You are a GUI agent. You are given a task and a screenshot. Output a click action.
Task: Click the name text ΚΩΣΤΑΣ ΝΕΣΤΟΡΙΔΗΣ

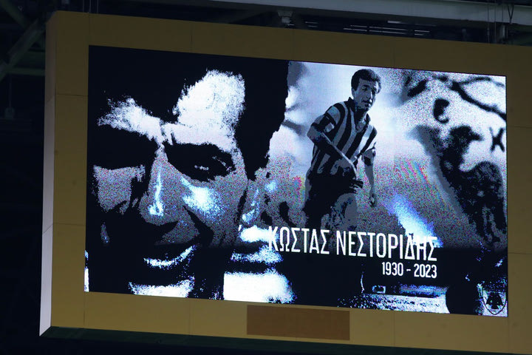tap(352, 243)
